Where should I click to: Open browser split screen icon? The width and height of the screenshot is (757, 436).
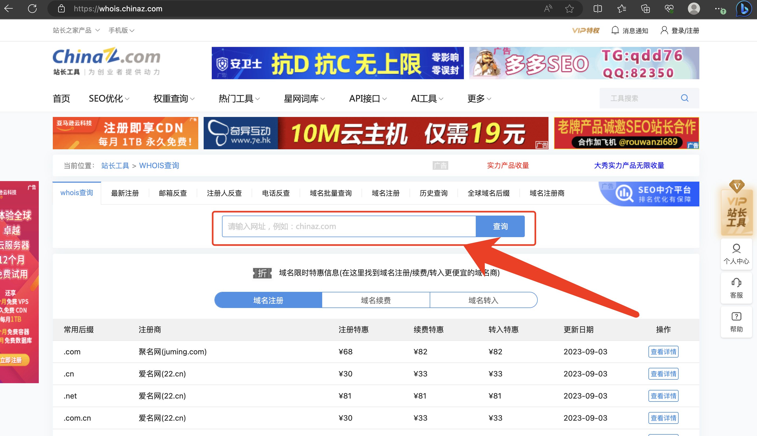click(x=598, y=9)
